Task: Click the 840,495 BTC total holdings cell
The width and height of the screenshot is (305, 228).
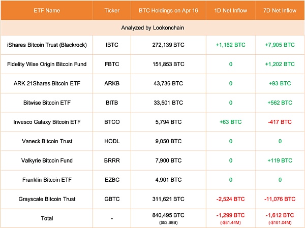Action: click(x=167, y=215)
